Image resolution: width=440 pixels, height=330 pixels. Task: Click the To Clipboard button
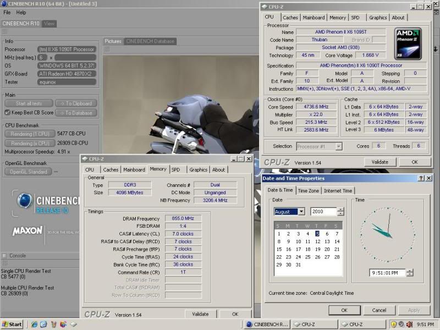[76, 103]
